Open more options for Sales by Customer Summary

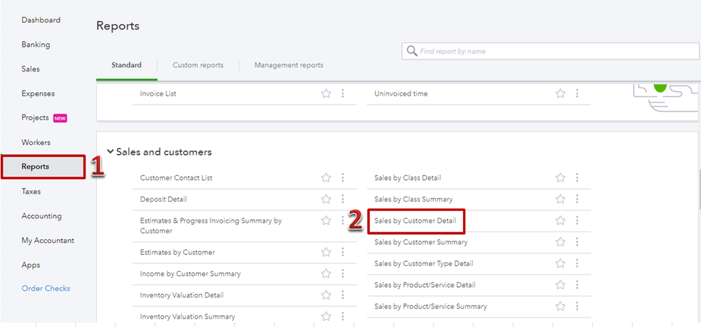(577, 242)
